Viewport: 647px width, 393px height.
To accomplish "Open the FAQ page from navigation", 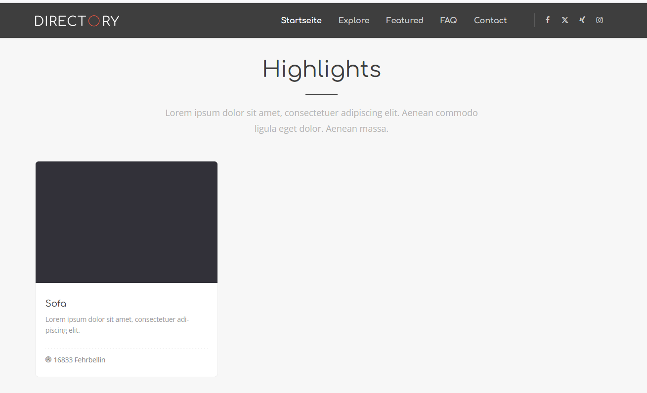I will (448, 20).
